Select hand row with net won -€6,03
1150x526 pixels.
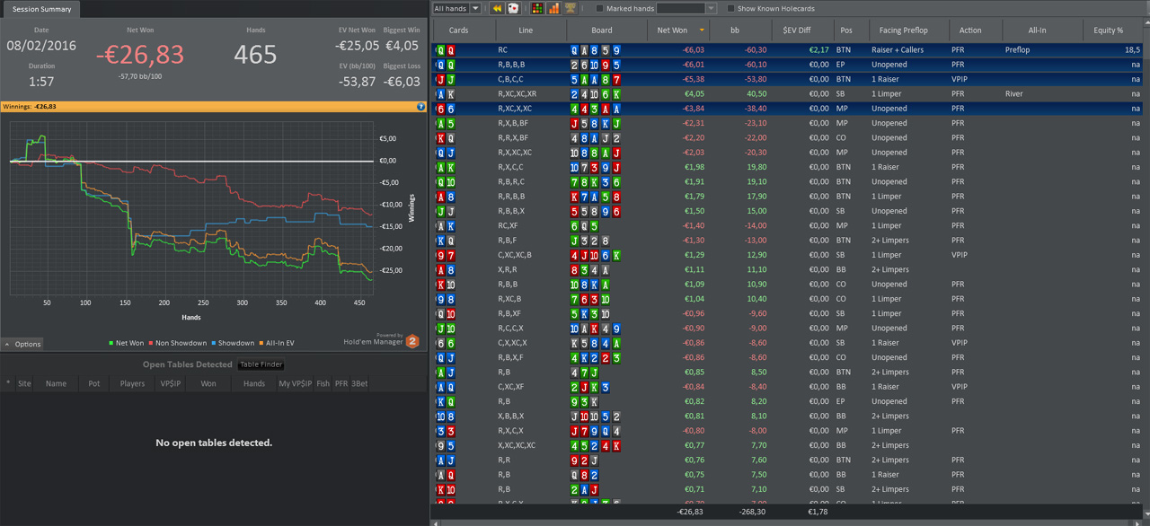pos(789,50)
